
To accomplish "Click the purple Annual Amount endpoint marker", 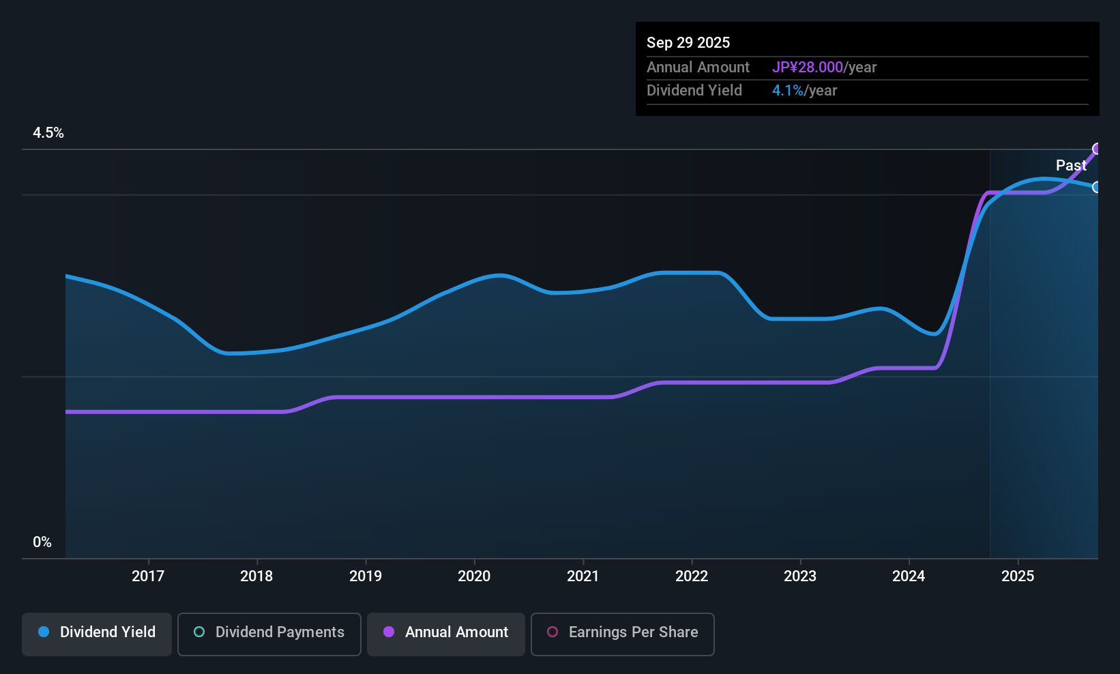I will point(1097,149).
